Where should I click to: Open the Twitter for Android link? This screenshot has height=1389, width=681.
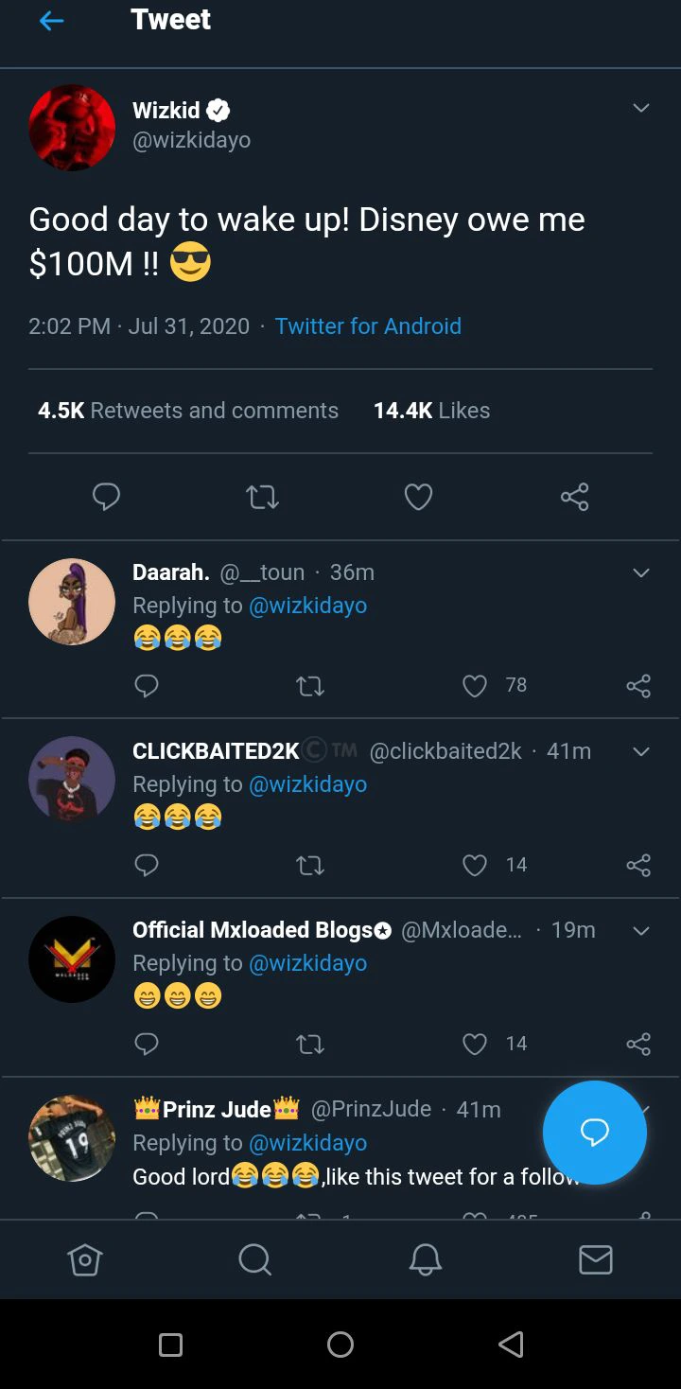click(x=368, y=326)
